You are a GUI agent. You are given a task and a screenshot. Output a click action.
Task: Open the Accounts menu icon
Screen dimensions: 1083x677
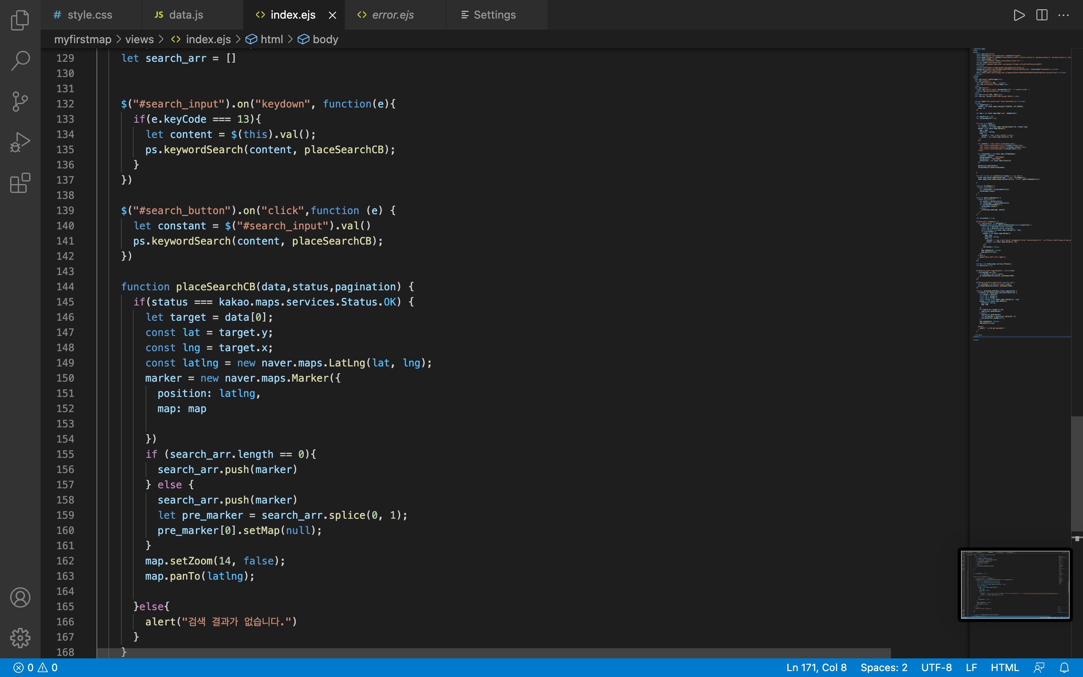pyautogui.click(x=20, y=597)
